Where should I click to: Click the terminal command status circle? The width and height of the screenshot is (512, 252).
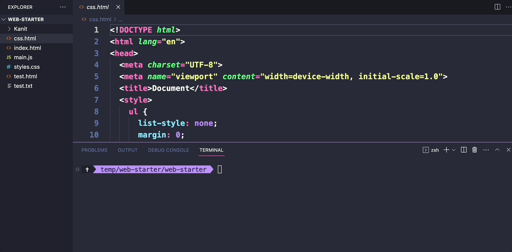78,169
